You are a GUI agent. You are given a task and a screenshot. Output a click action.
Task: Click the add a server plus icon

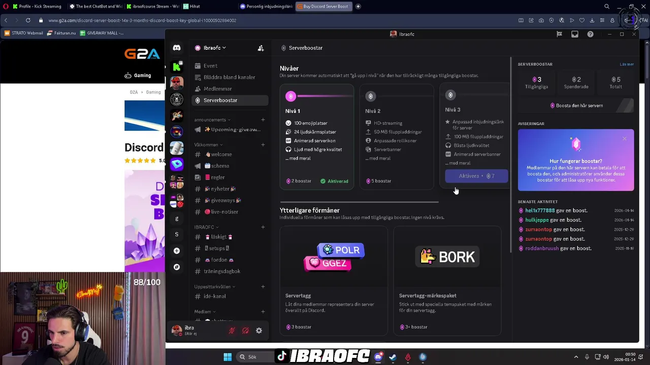click(177, 251)
